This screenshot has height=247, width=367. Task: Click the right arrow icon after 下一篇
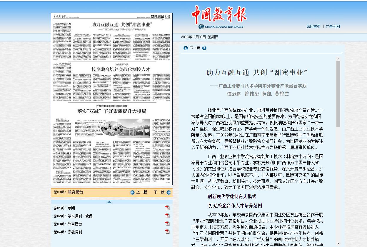point(204,48)
